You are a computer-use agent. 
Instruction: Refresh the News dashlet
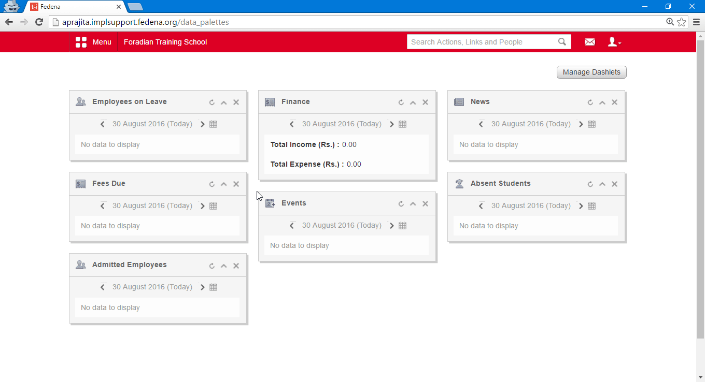[x=590, y=102]
